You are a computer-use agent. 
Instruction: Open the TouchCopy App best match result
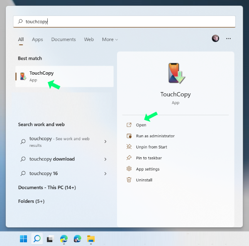[64, 76]
